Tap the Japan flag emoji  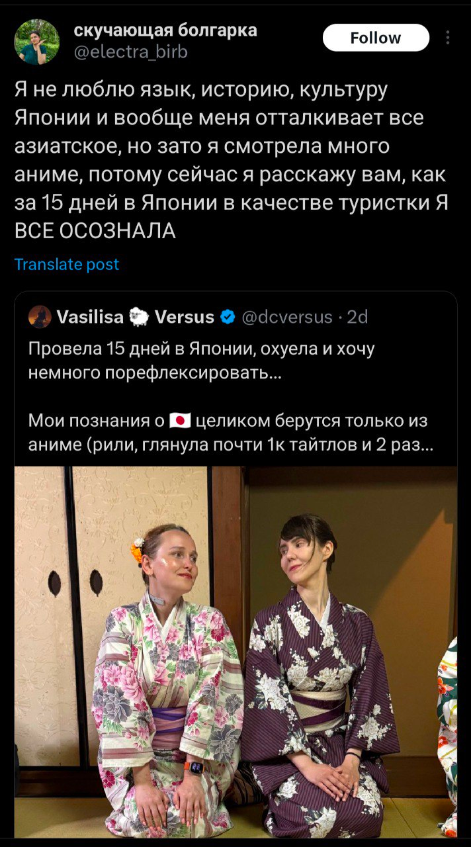(180, 421)
